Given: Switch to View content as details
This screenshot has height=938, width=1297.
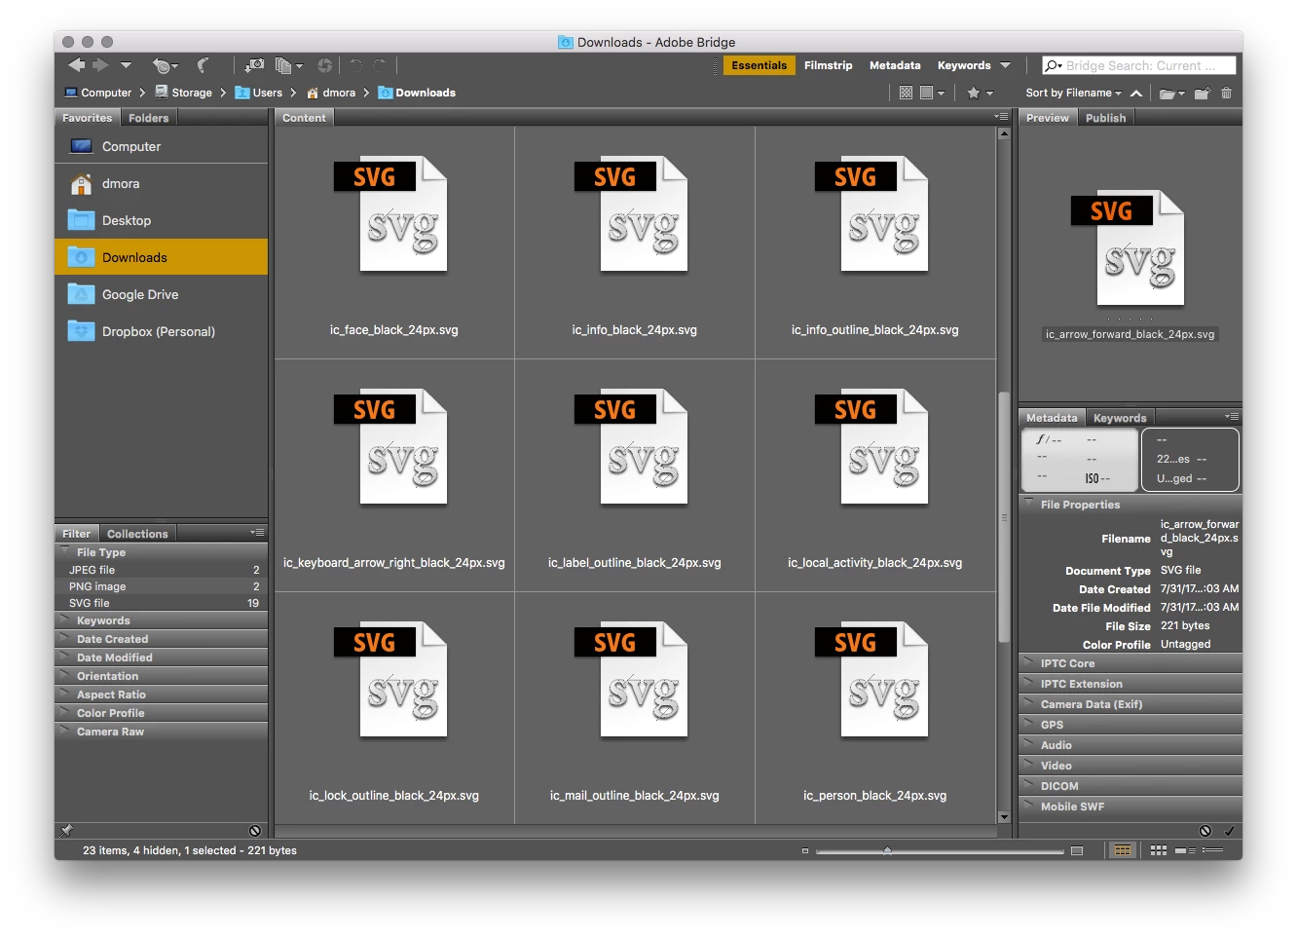Looking at the screenshot, I should click(1185, 850).
